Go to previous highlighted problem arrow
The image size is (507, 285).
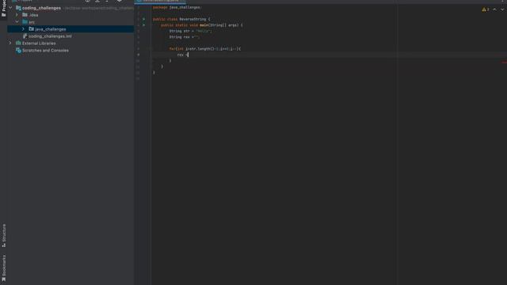point(494,9)
